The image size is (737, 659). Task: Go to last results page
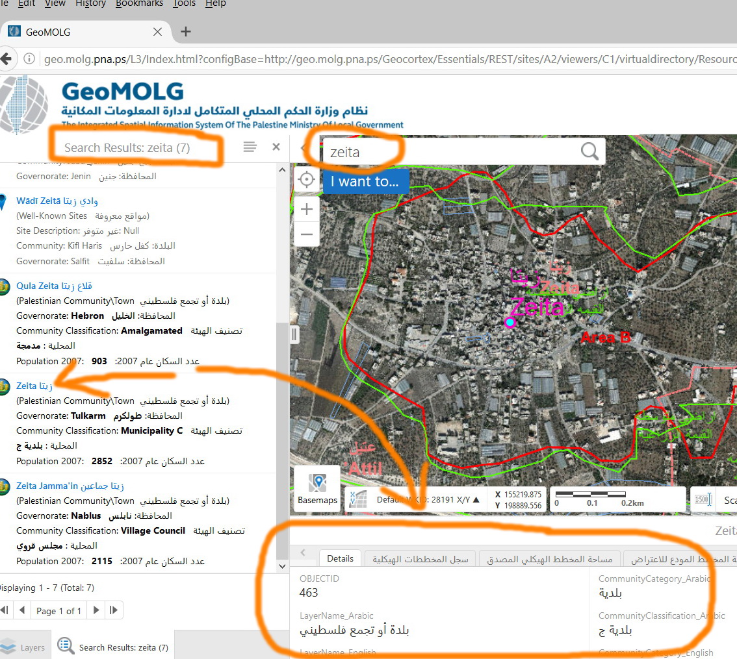click(x=113, y=610)
